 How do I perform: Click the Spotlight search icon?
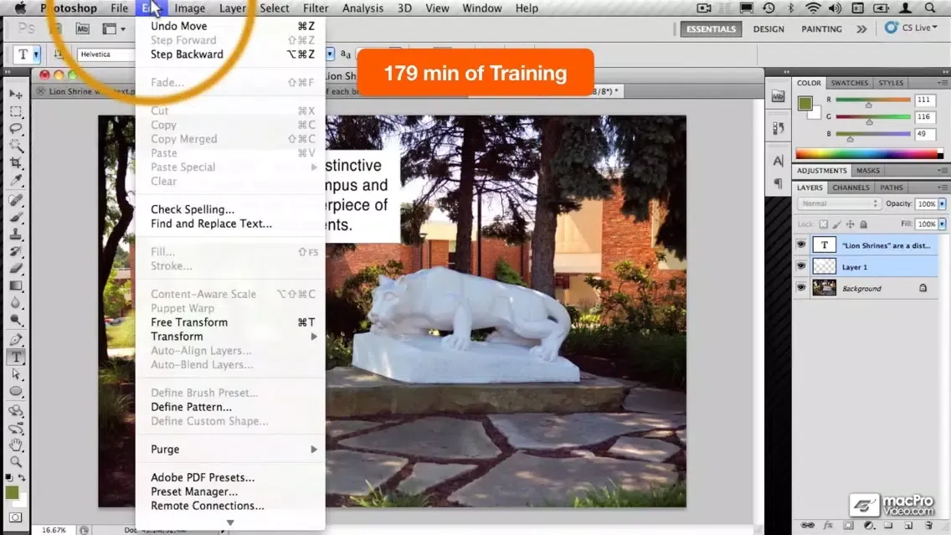[930, 8]
